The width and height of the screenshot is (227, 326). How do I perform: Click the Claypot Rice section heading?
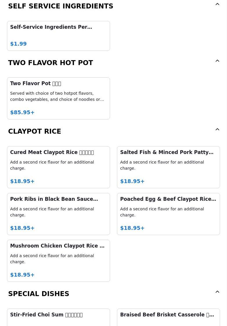click(35, 131)
